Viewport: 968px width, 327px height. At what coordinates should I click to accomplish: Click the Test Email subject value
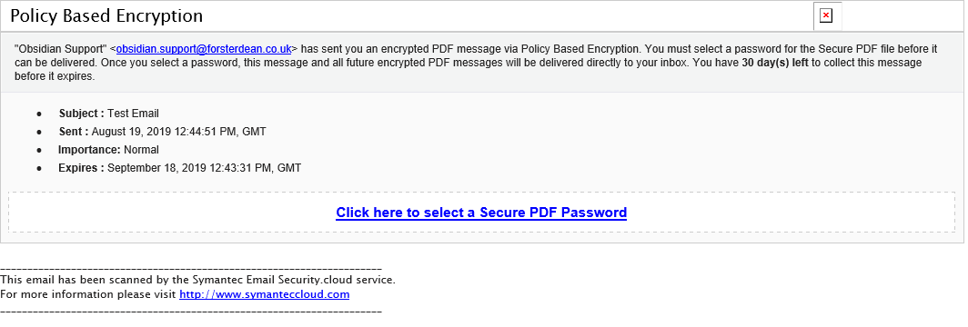click(x=133, y=114)
